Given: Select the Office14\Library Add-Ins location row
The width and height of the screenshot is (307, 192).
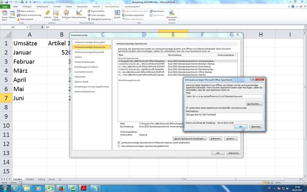Looking at the screenshot, I should [177, 75].
